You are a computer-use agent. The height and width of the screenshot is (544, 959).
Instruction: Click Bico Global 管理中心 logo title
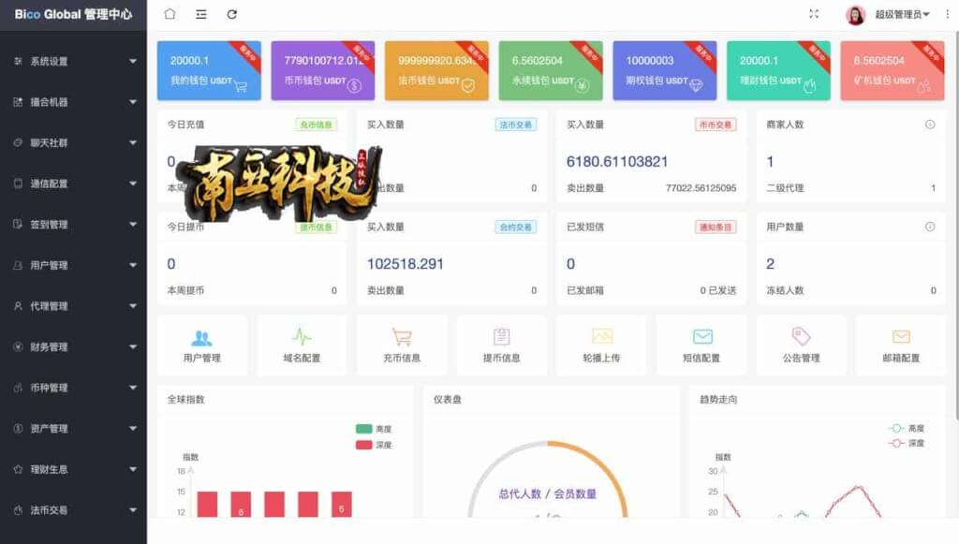pyautogui.click(x=73, y=15)
